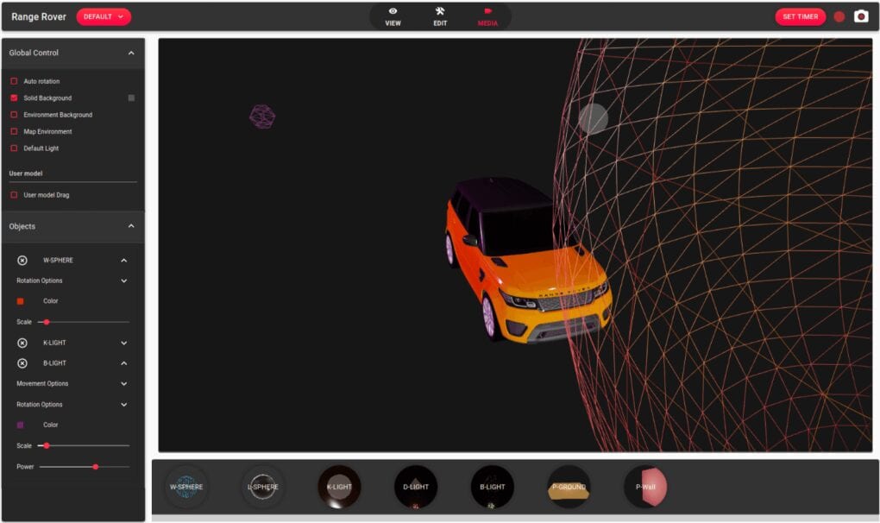This screenshot has height=523, width=880.
Task: Click the W-SPHERE Scale slider
Action: click(x=83, y=322)
